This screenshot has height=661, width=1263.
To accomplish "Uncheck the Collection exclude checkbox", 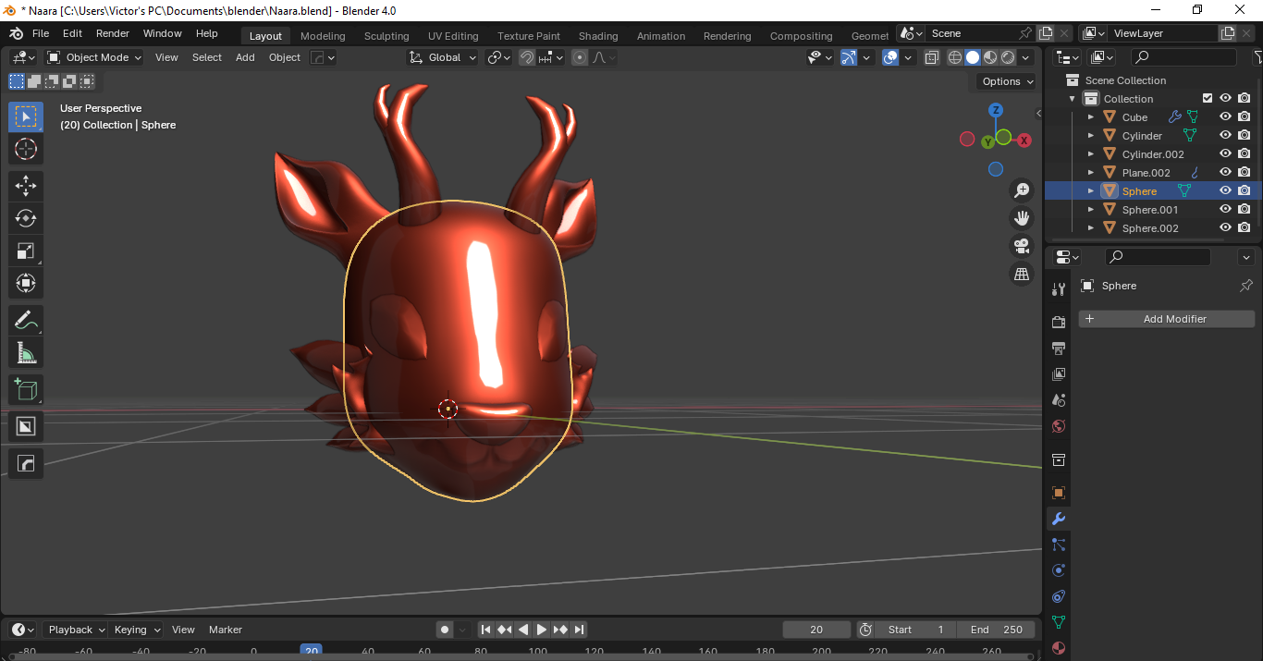I will [1207, 98].
